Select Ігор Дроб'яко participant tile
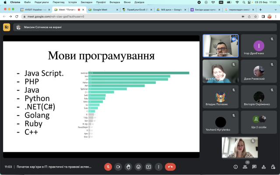Image resolution: width=280 pixels, height=175 pixels. tap(259, 46)
